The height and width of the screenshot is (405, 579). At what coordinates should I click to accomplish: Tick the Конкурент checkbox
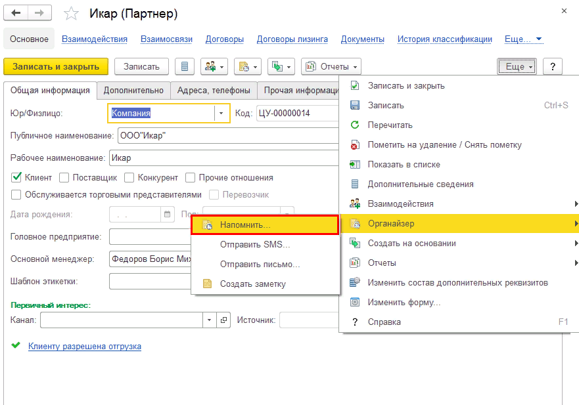click(129, 177)
